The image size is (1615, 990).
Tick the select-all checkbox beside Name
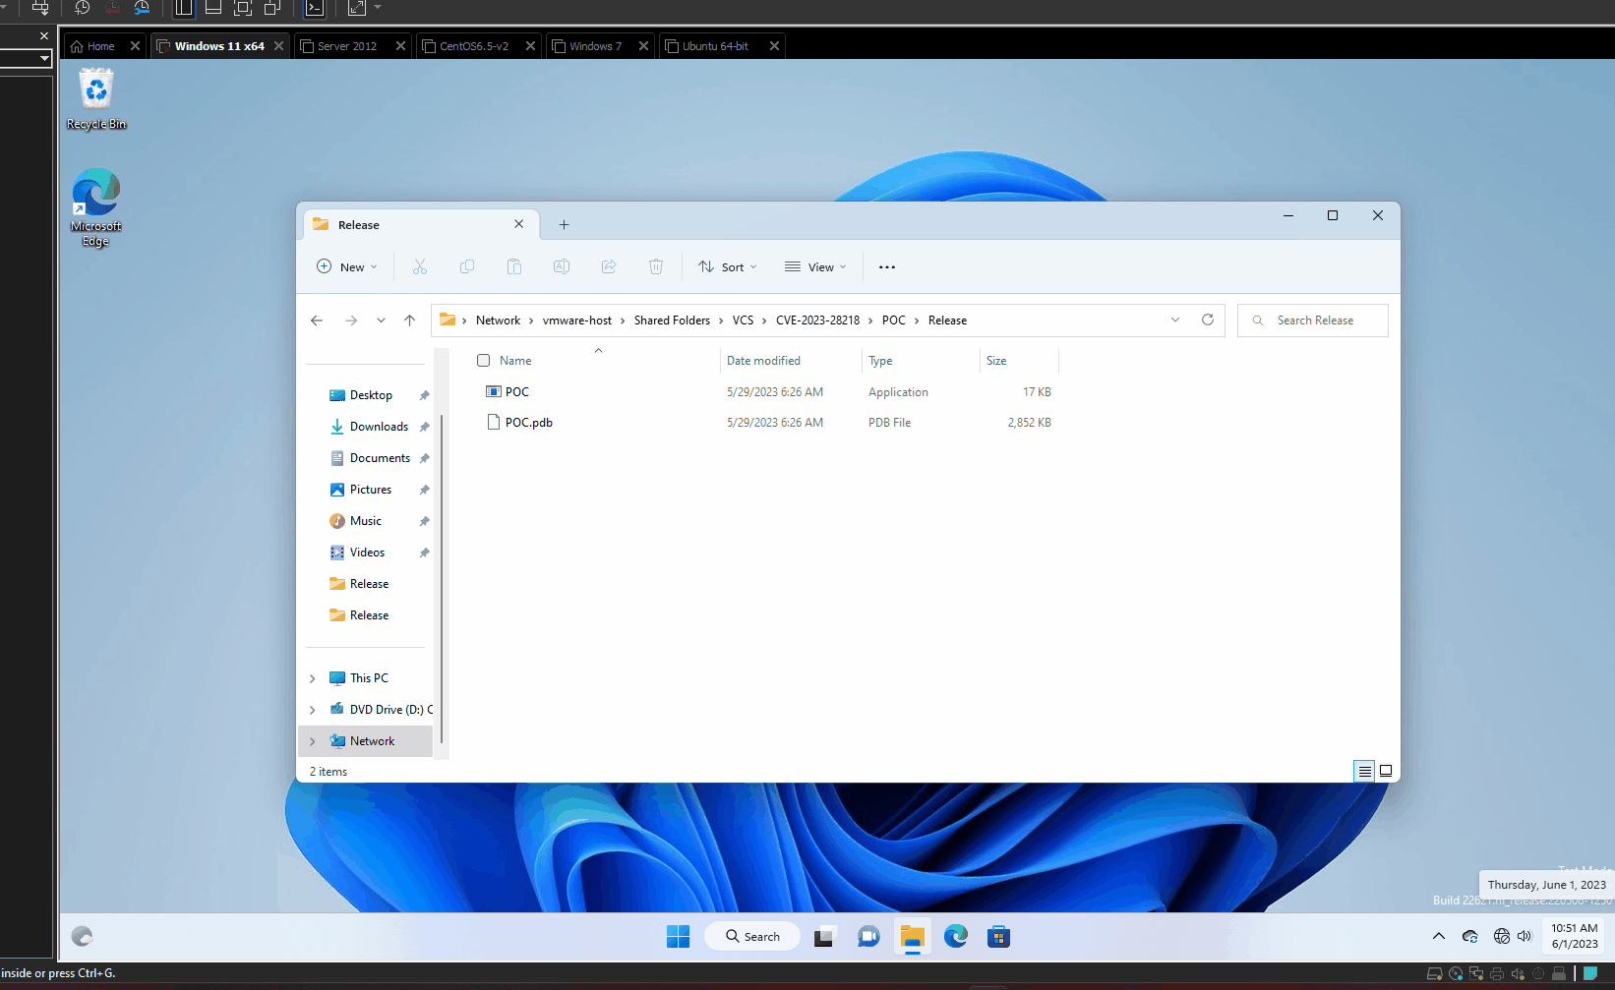(x=483, y=361)
